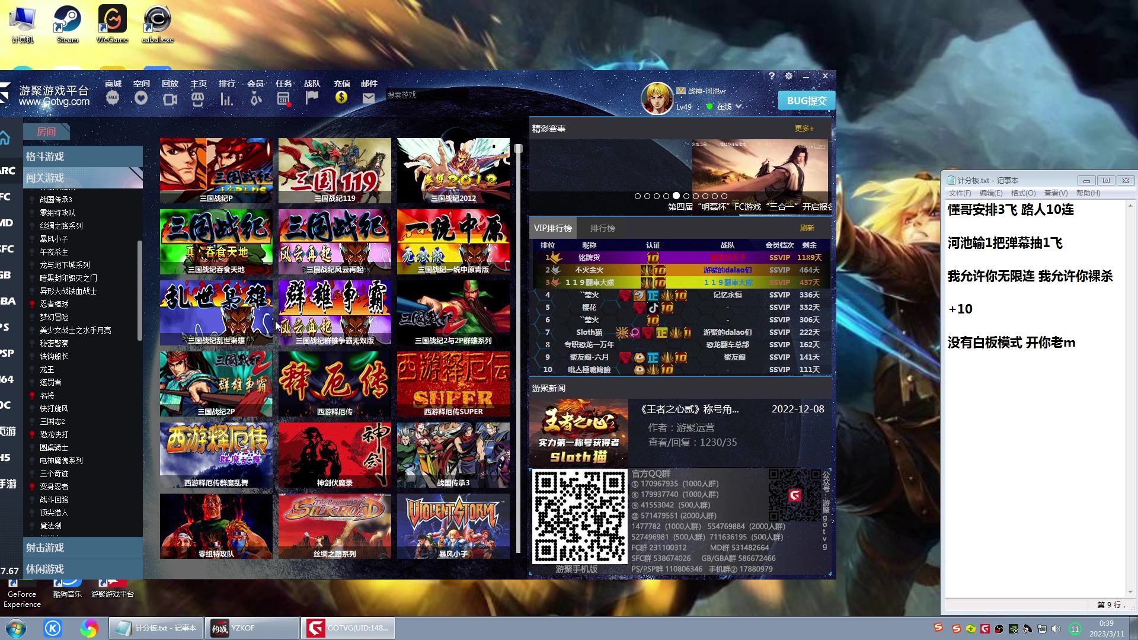1138x640 pixels.
Task: Select the PSP platform in left sidebar
Action: [7, 353]
